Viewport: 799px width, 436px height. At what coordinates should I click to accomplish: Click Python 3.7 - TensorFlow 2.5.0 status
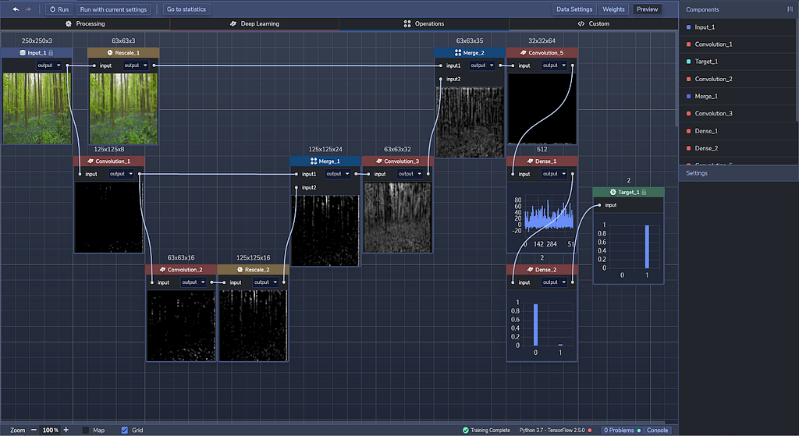552,430
